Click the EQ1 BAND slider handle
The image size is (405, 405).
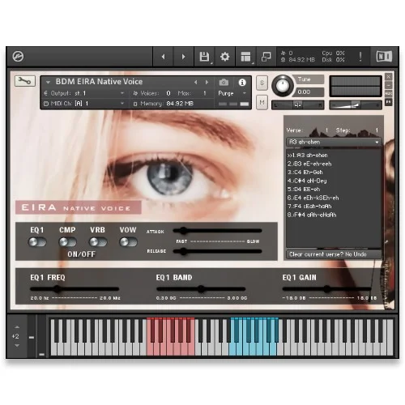(201, 289)
